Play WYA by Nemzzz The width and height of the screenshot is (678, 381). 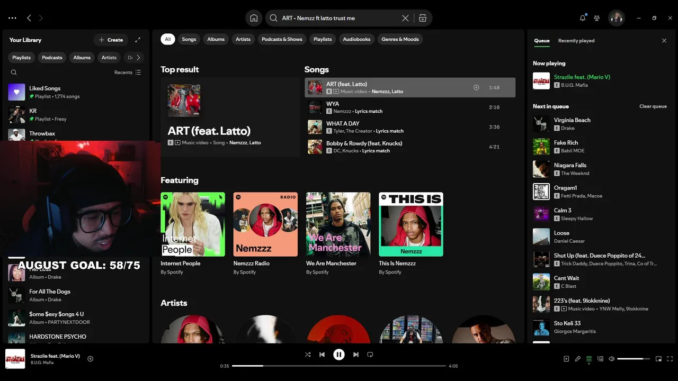click(x=410, y=107)
